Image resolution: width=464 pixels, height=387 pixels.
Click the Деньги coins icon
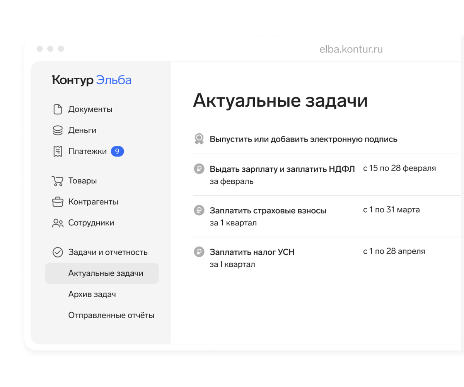click(57, 130)
